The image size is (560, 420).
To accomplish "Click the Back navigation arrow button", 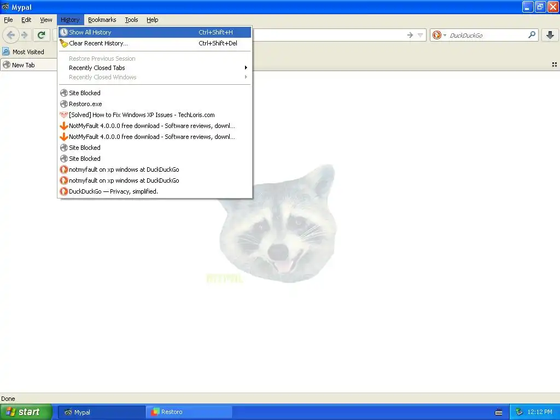I will [11, 35].
